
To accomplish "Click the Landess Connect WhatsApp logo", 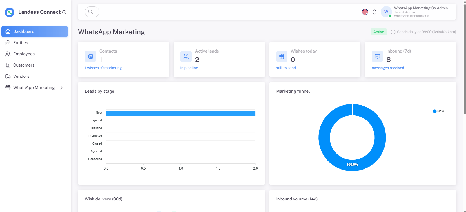I will (10, 12).
